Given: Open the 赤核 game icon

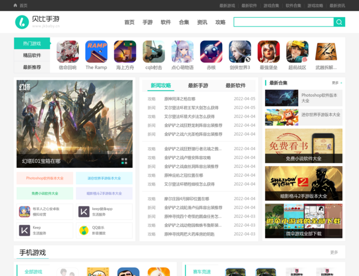Looking at the screenshot, I should 211,51.
